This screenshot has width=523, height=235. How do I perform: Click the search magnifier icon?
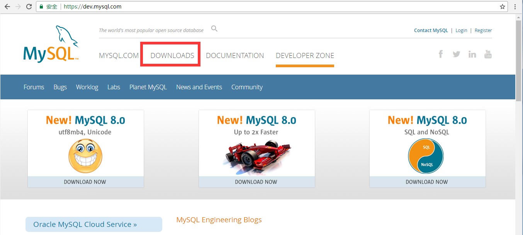pyautogui.click(x=214, y=29)
